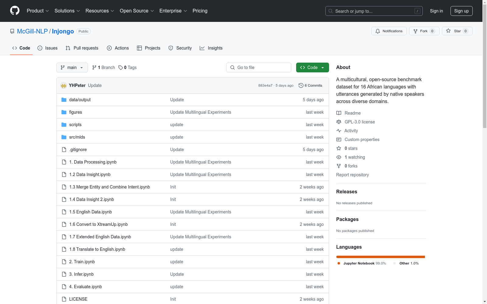
Task: Open the Injongo repository link
Action: point(63,31)
